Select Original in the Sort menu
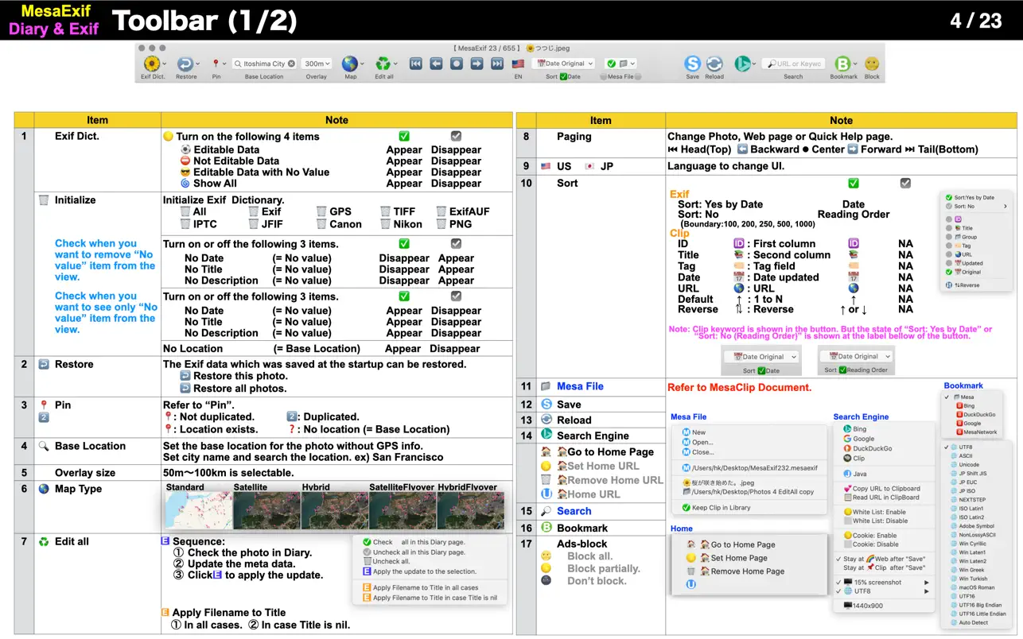 click(964, 272)
